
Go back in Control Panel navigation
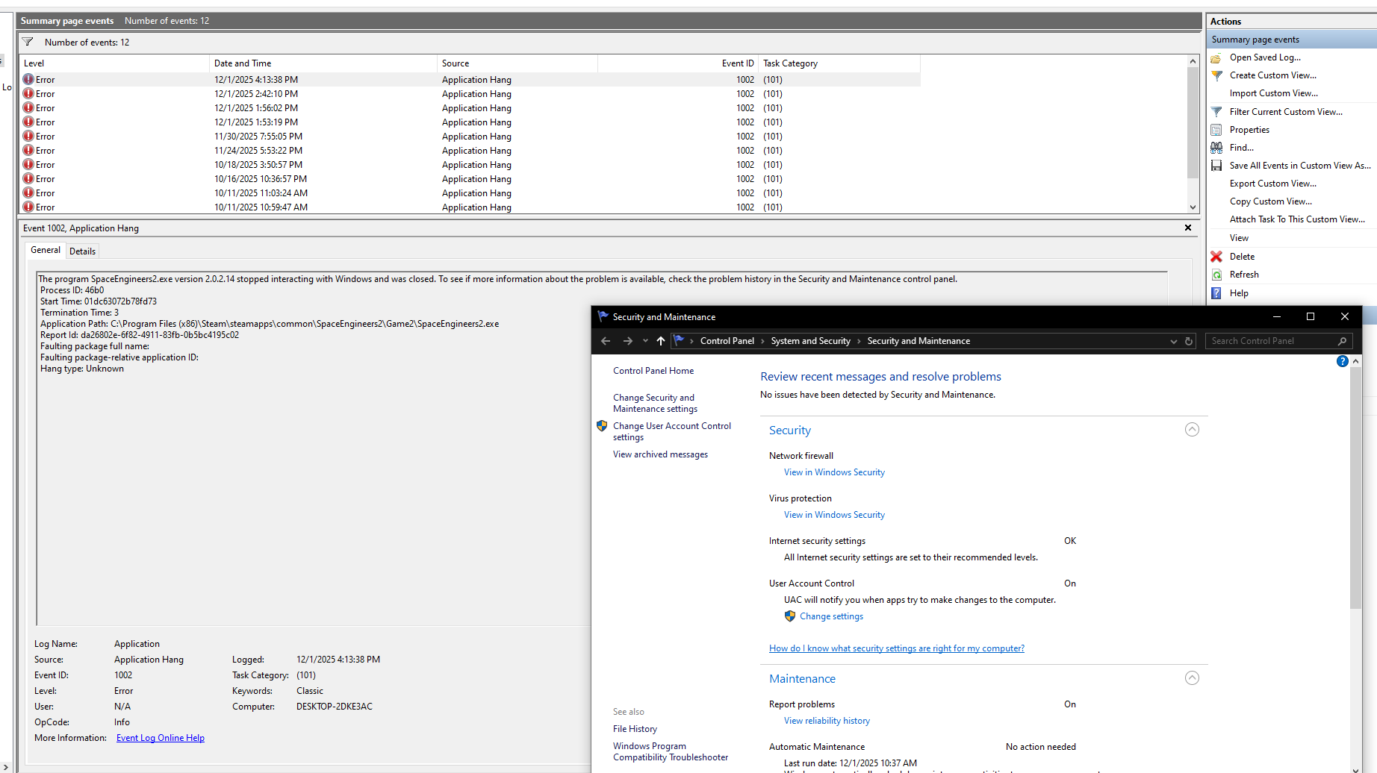[x=606, y=341]
